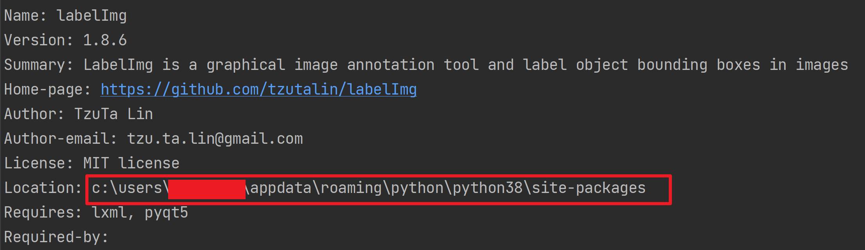Click the Author TzuTa Lin line
Image resolution: width=865 pixels, height=250 pixels.
pyautogui.click(x=78, y=114)
